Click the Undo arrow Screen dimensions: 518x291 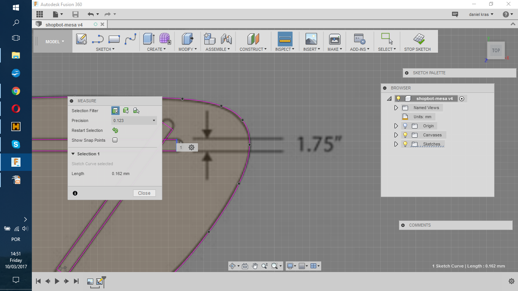91,14
